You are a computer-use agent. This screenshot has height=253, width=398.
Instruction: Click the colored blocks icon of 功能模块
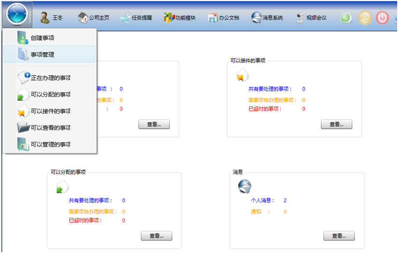pos(170,17)
